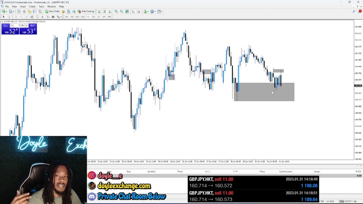Click the monitor icon left of the globe
363x204 pixels.
coord(69,11)
